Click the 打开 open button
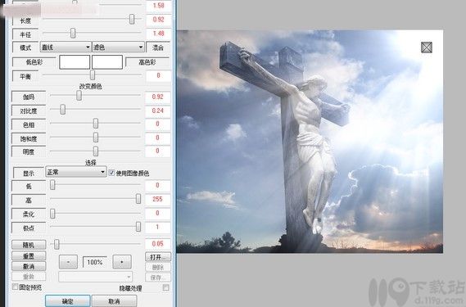466x307 pixels. (x=158, y=257)
